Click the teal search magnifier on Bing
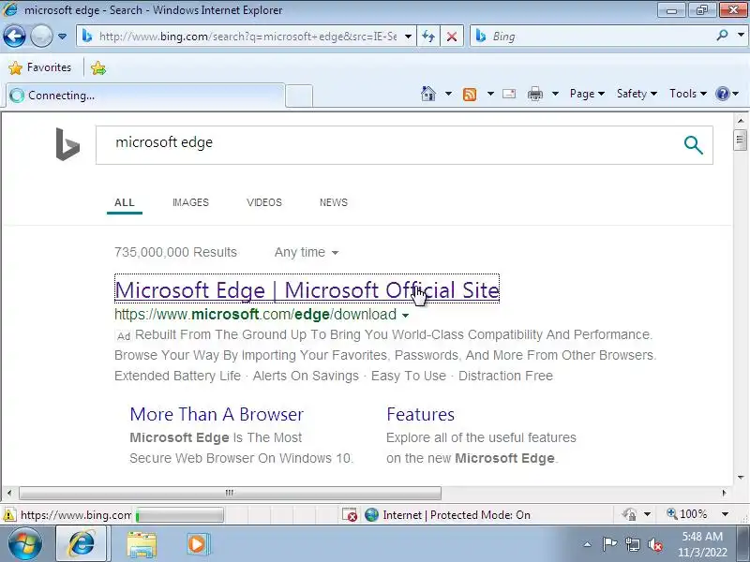This screenshot has height=562, width=750. 693,145
